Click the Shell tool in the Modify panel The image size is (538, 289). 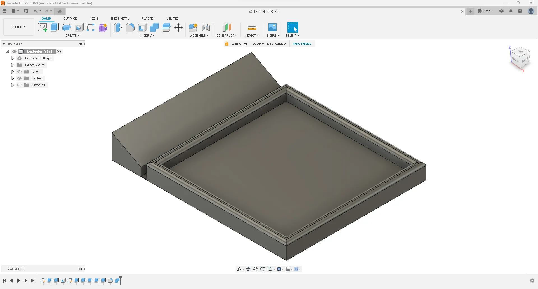point(142,27)
